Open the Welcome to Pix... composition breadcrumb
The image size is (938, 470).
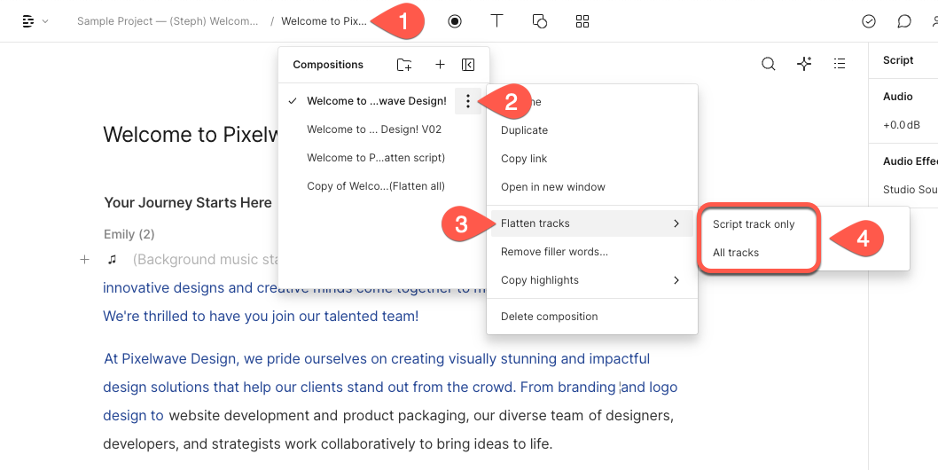(324, 21)
